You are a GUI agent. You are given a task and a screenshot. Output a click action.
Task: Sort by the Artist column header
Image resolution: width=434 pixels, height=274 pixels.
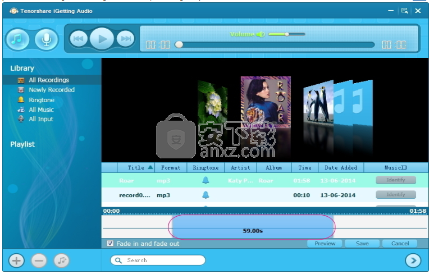click(x=240, y=168)
